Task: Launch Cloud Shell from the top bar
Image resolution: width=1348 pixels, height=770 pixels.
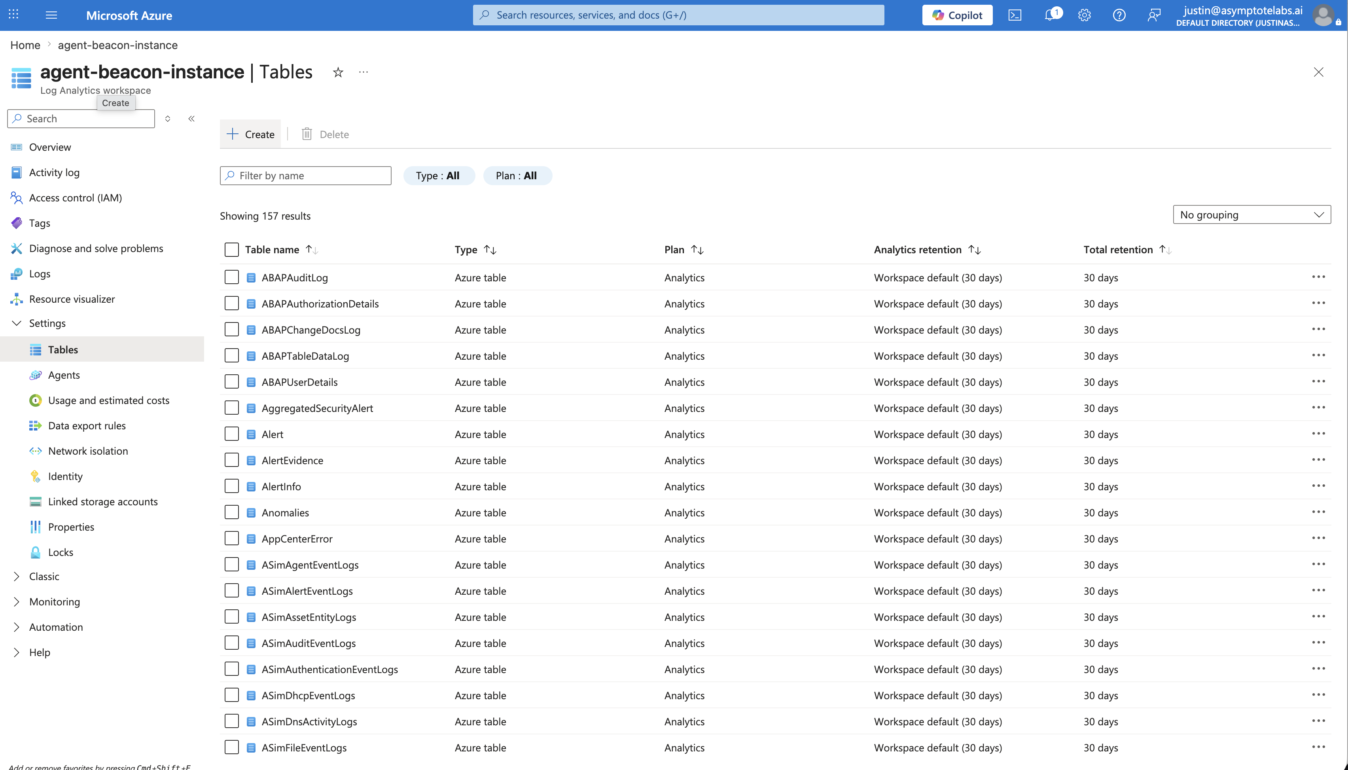Action: 1015,15
